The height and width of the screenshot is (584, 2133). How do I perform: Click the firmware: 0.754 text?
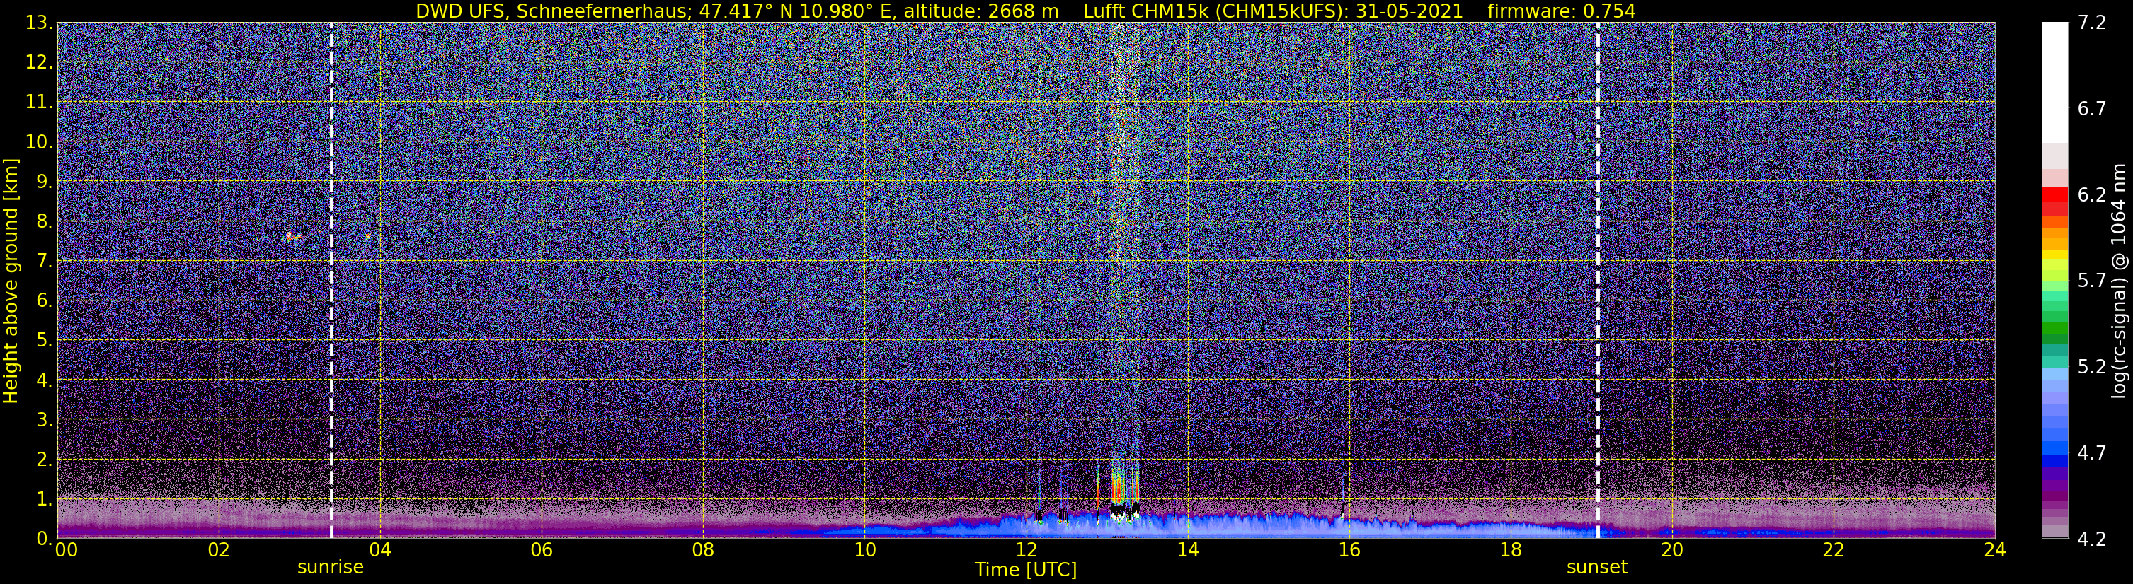(1561, 11)
